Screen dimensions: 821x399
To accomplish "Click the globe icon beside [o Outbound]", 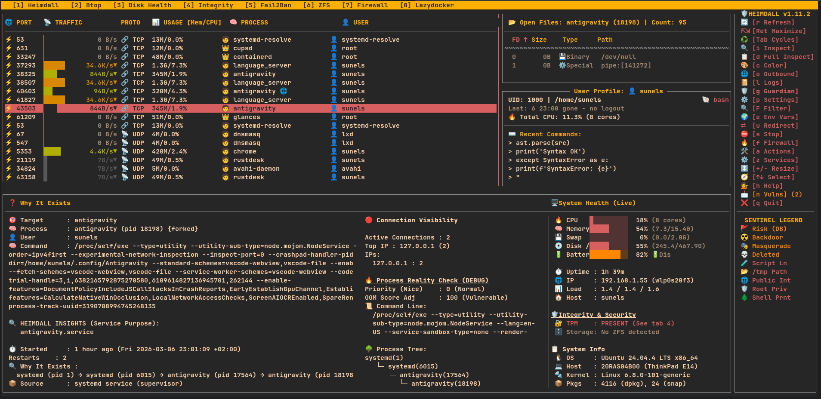I will 744,74.
